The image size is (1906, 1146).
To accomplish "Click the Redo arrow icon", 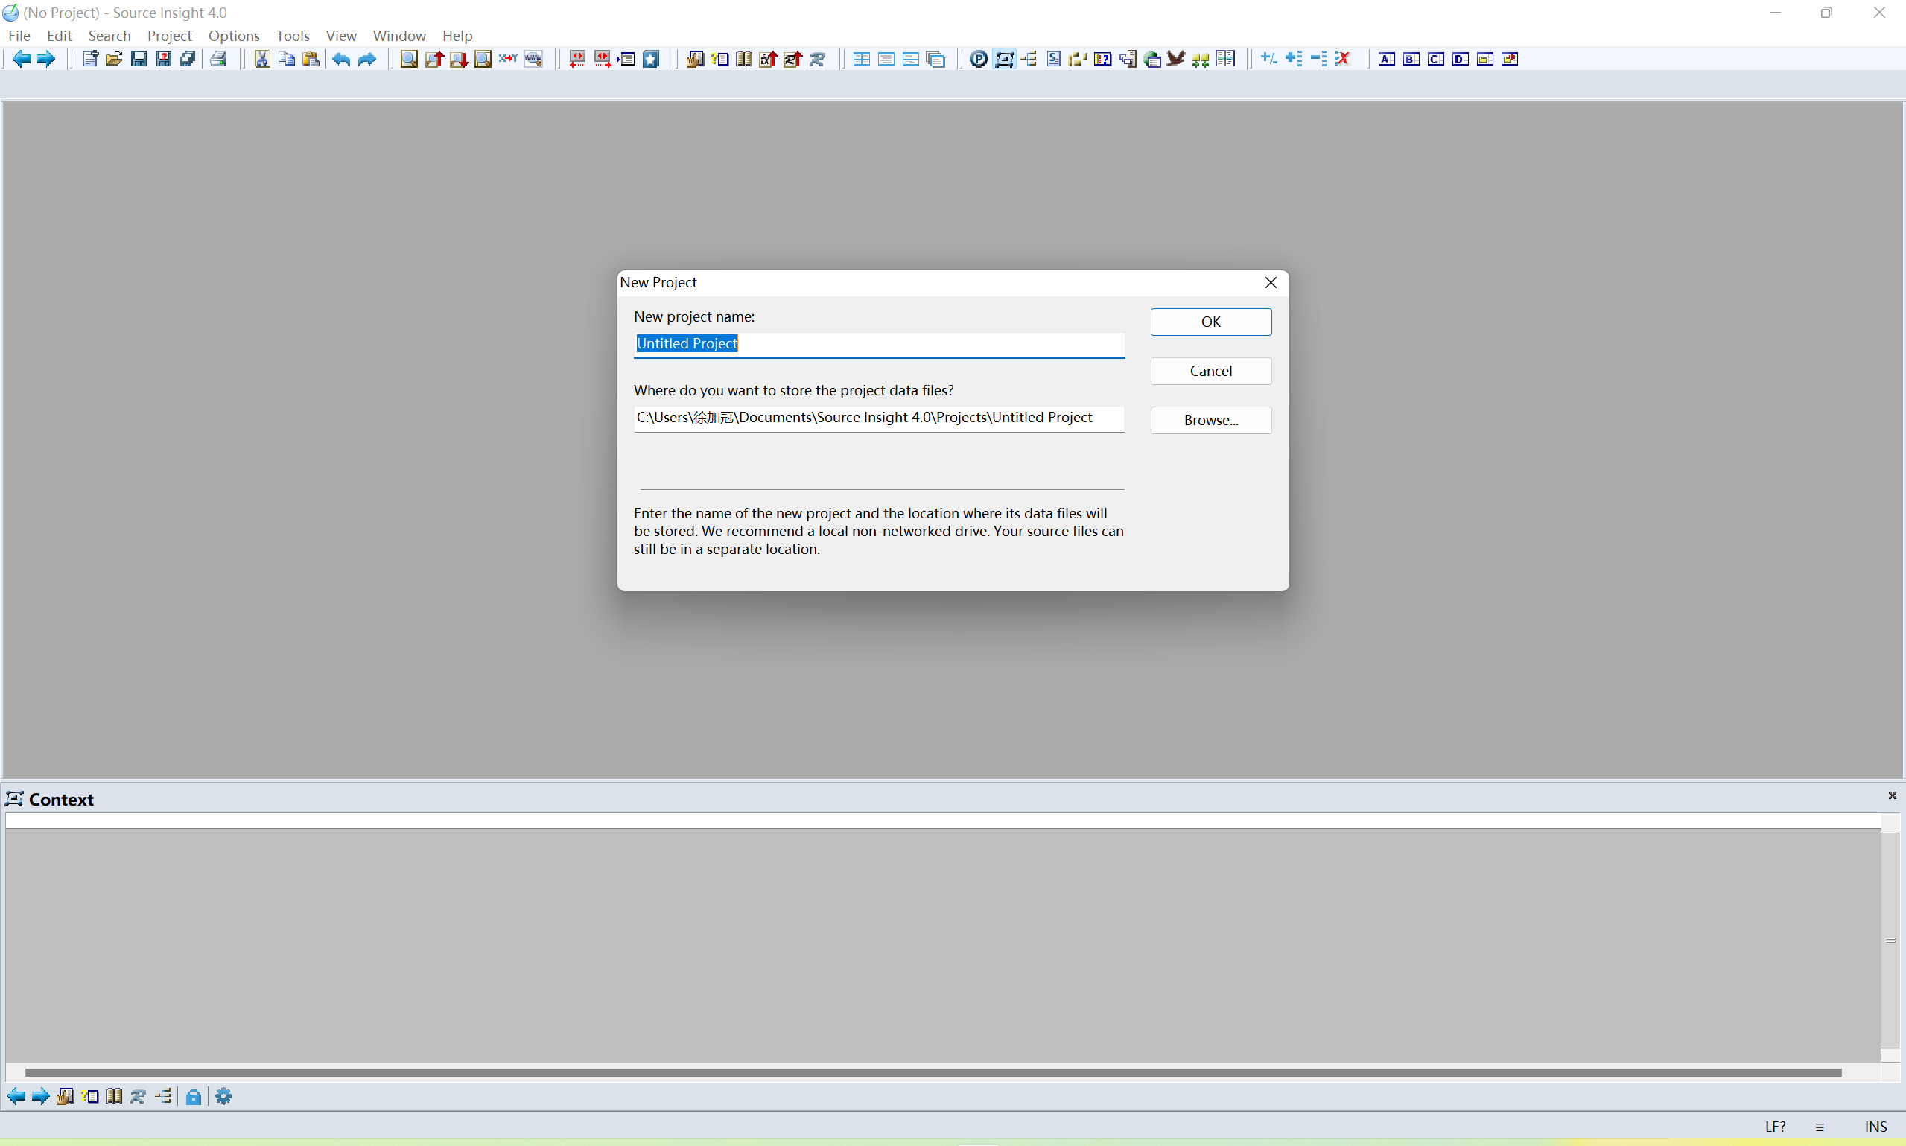I will tap(367, 59).
